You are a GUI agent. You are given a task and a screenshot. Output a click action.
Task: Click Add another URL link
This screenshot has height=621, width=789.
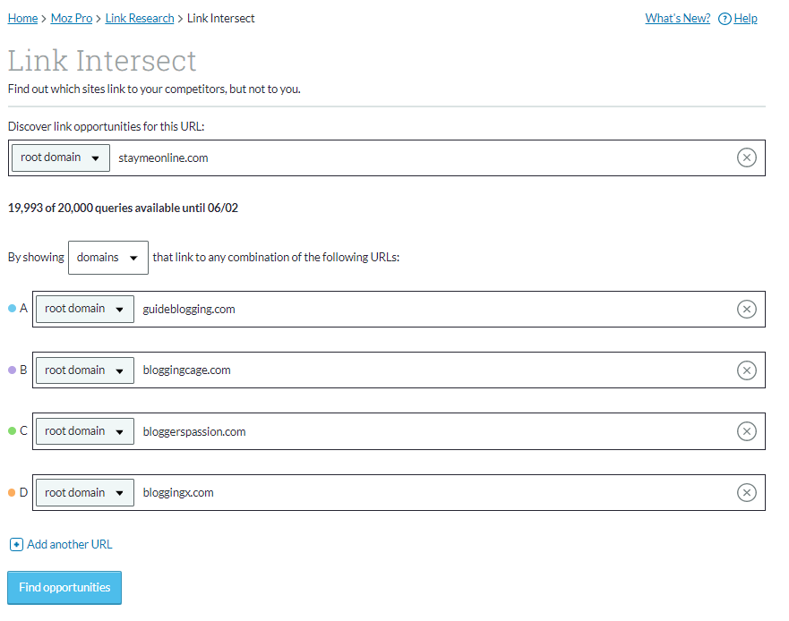(70, 545)
